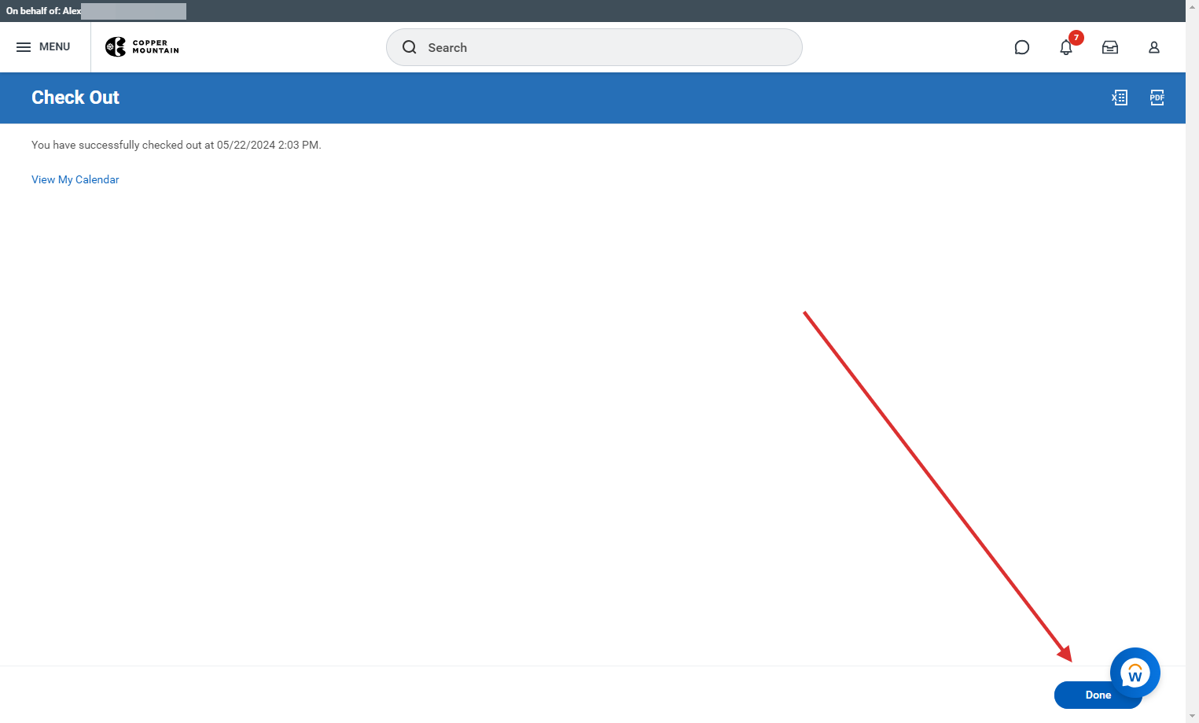Open the Workday assistant W bubble

pyautogui.click(x=1135, y=673)
